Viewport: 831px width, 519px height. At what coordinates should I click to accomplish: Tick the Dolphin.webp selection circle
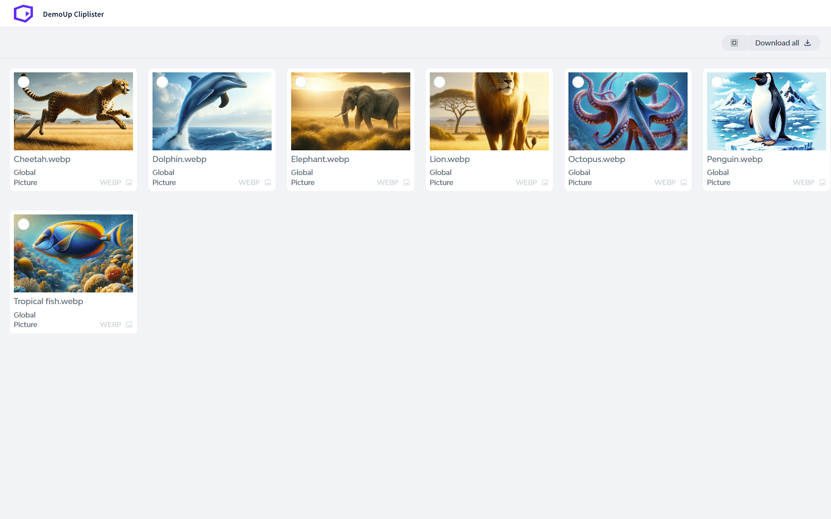click(162, 82)
